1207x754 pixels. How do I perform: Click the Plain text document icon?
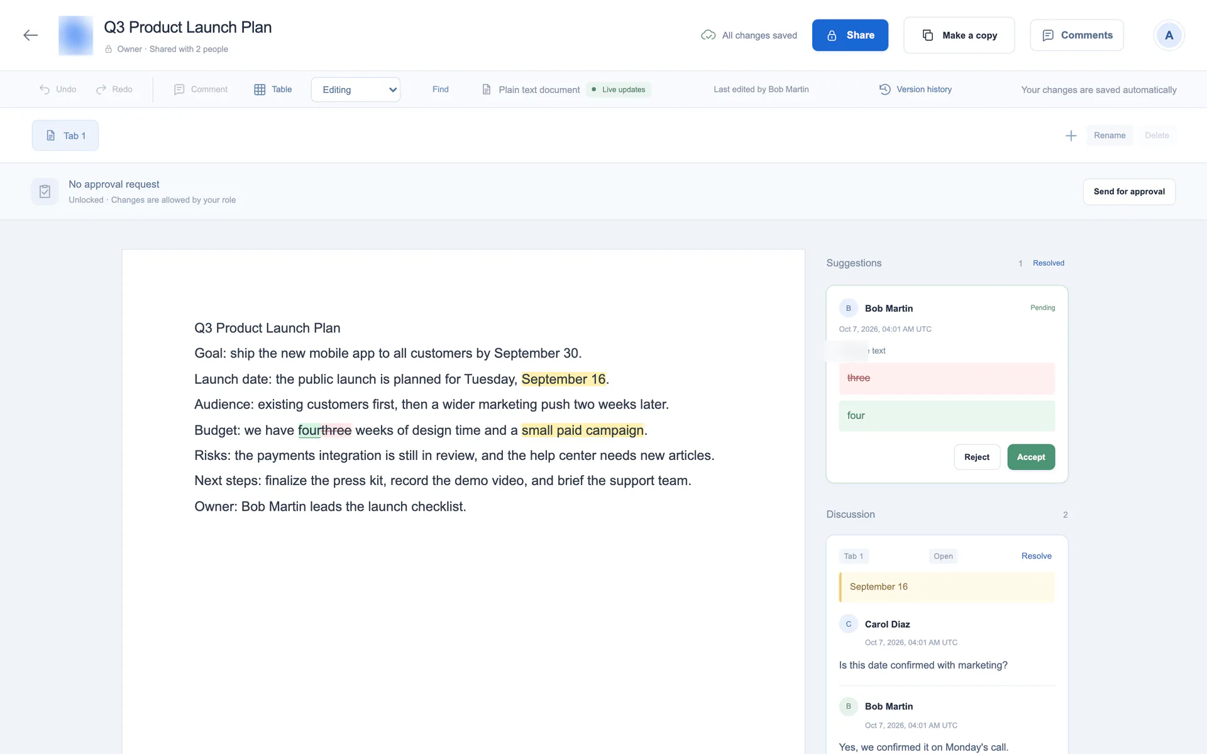[x=486, y=89]
